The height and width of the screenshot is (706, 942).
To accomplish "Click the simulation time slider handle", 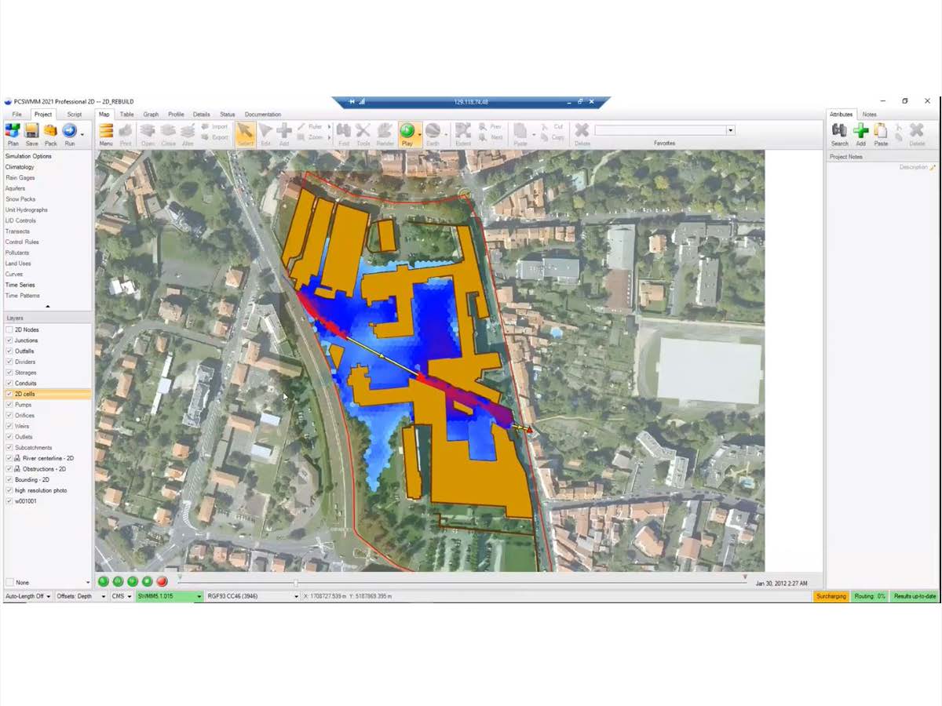I will tap(296, 583).
